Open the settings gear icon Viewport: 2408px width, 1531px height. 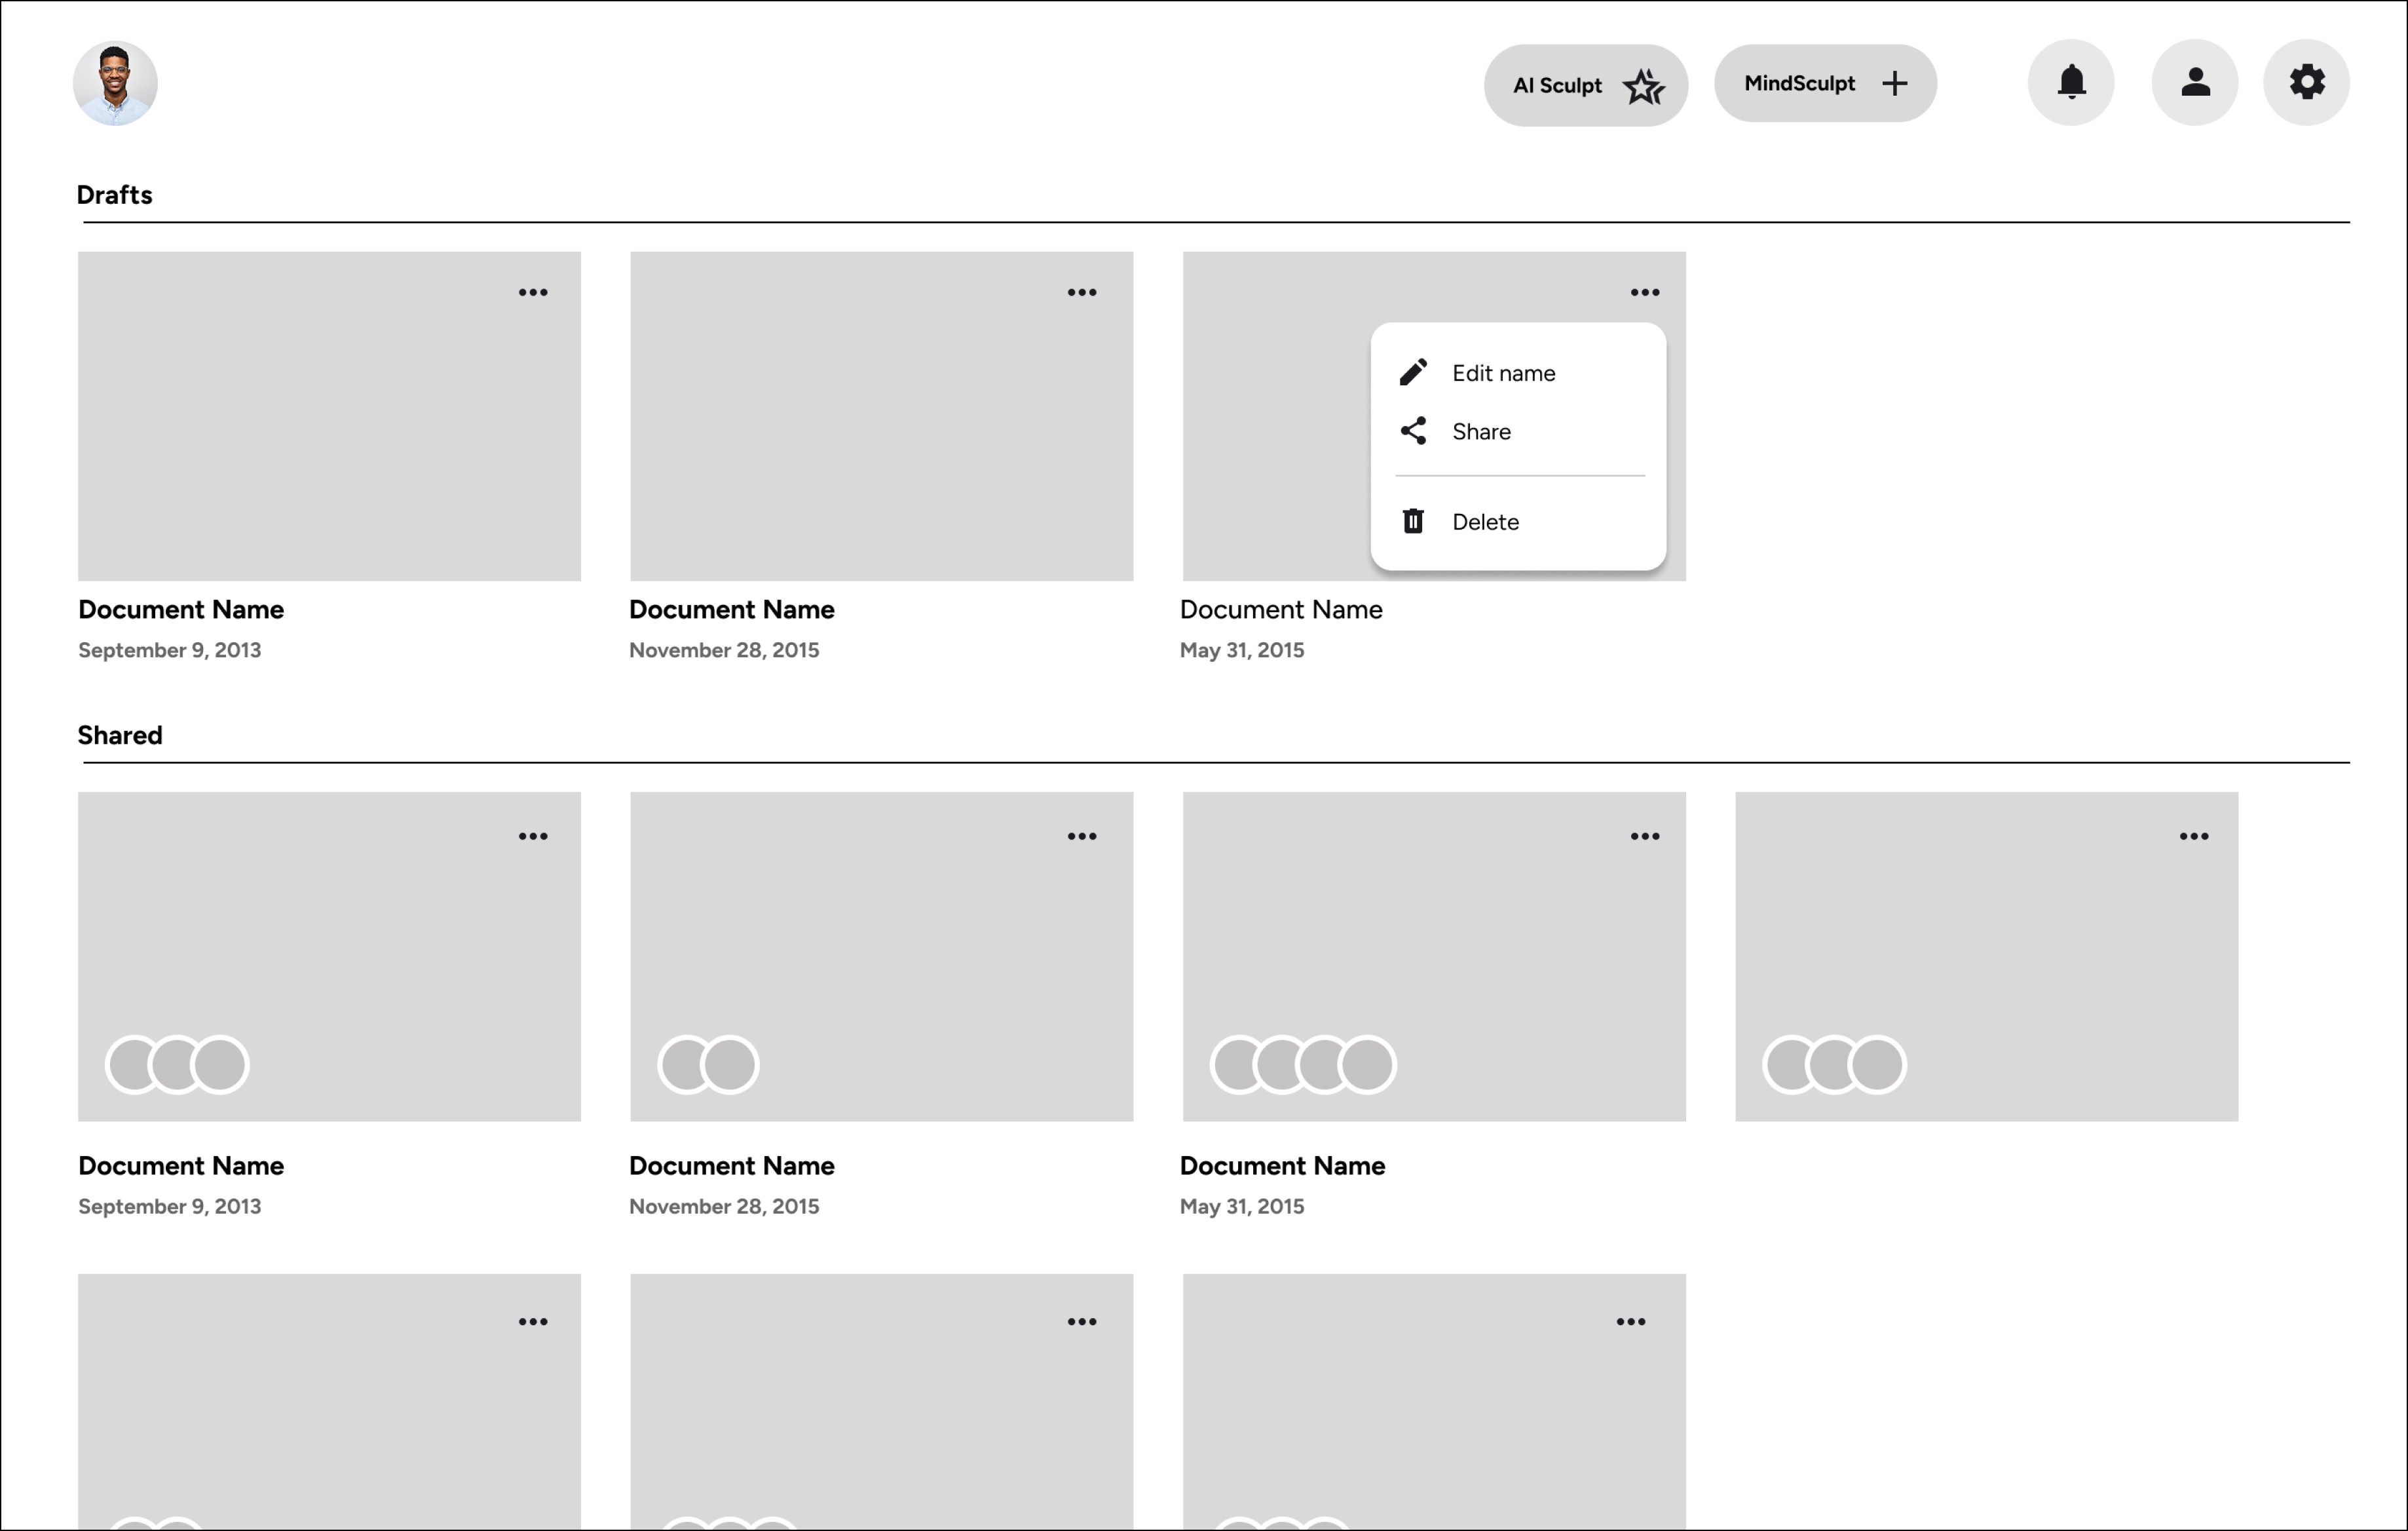pos(2306,83)
